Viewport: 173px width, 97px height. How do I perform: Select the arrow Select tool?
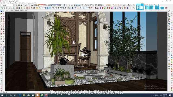[x=1, y=11]
